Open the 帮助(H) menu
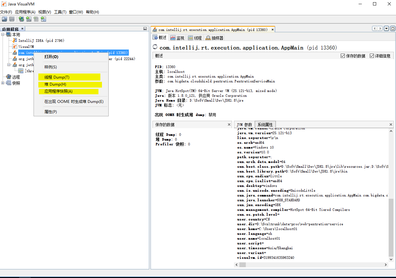 coord(92,12)
